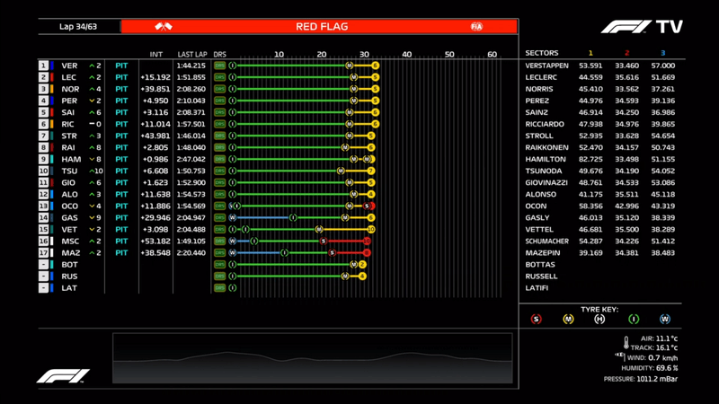Click position box 1 for VER
719x404 pixels.
[x=43, y=66]
